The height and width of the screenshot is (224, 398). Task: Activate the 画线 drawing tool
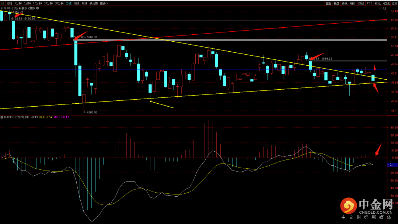361,3
